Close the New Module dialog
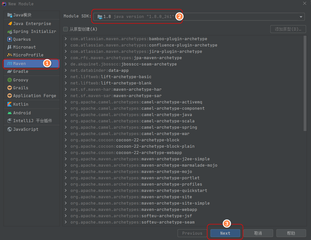The image size is (311, 240). (305, 3)
